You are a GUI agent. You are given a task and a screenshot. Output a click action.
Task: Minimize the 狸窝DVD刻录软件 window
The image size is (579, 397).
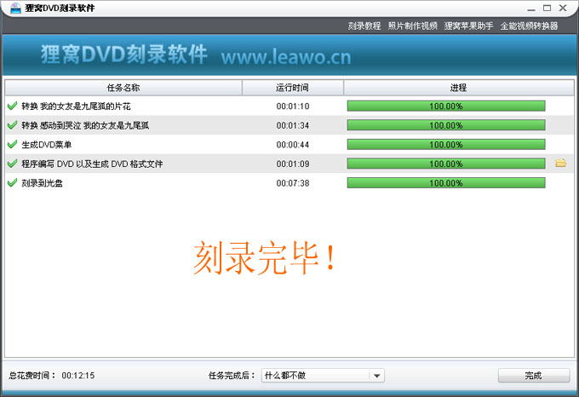pos(531,9)
